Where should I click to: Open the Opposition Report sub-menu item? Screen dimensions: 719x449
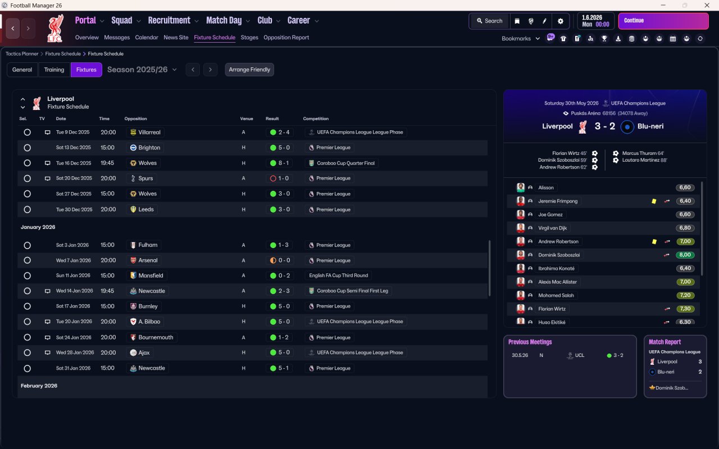click(286, 38)
